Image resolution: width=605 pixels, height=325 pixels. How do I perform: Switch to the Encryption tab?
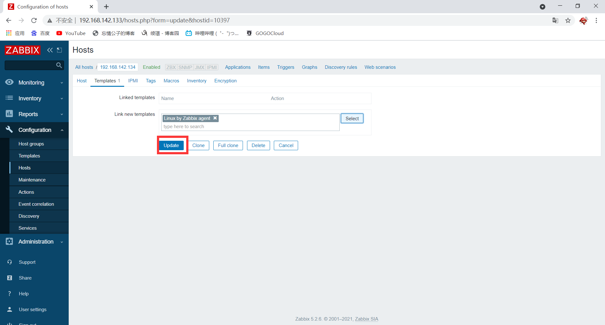[226, 81]
